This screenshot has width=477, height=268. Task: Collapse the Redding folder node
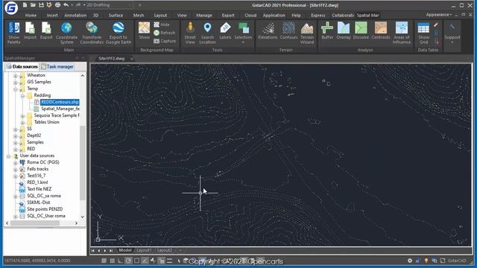(x=22, y=96)
